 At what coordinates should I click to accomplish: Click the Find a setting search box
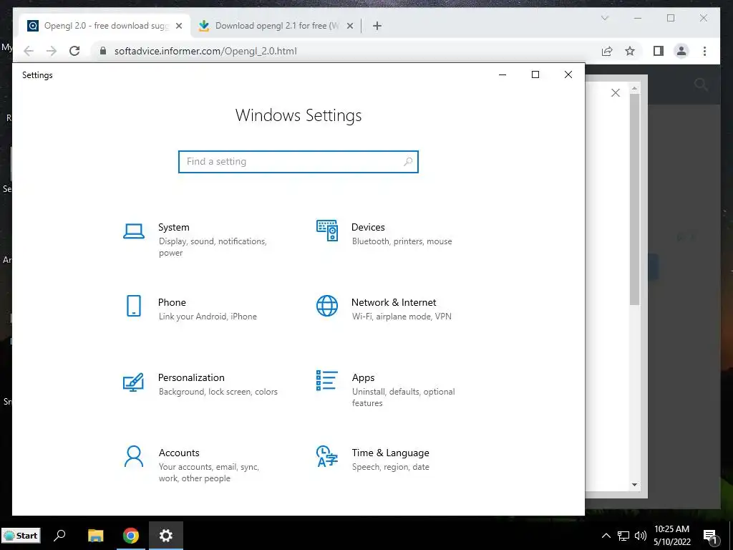[298, 161]
